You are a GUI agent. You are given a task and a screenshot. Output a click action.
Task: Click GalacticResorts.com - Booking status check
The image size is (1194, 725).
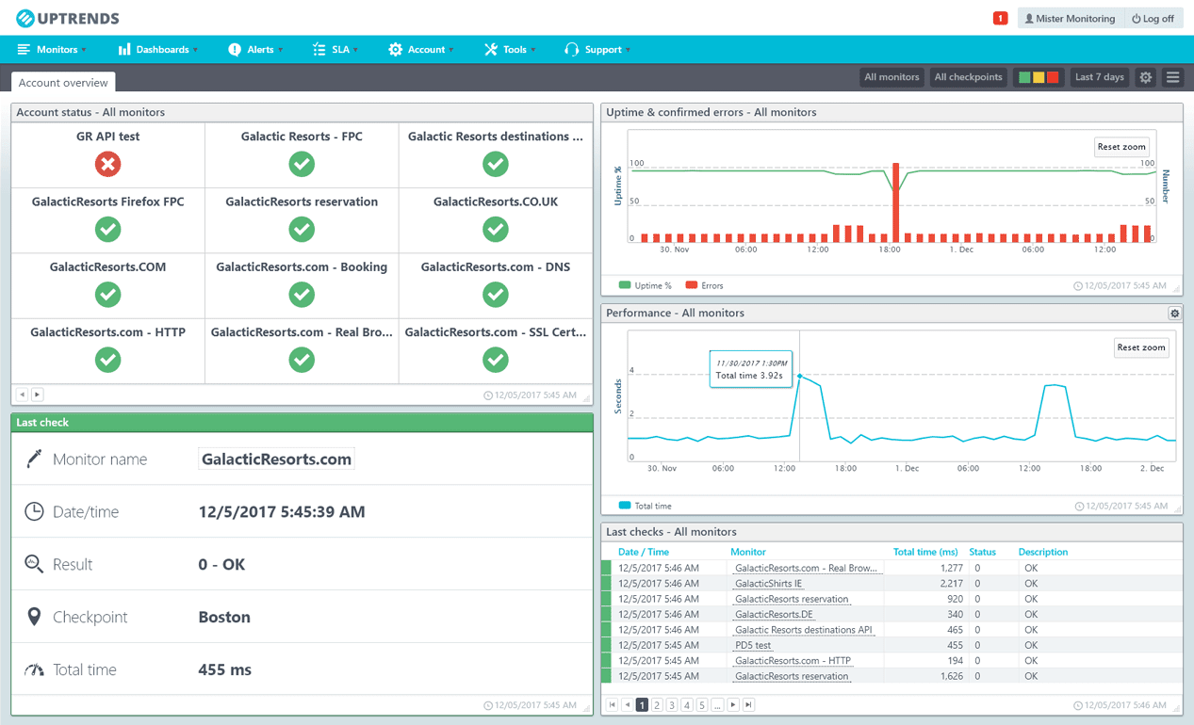pos(302,295)
